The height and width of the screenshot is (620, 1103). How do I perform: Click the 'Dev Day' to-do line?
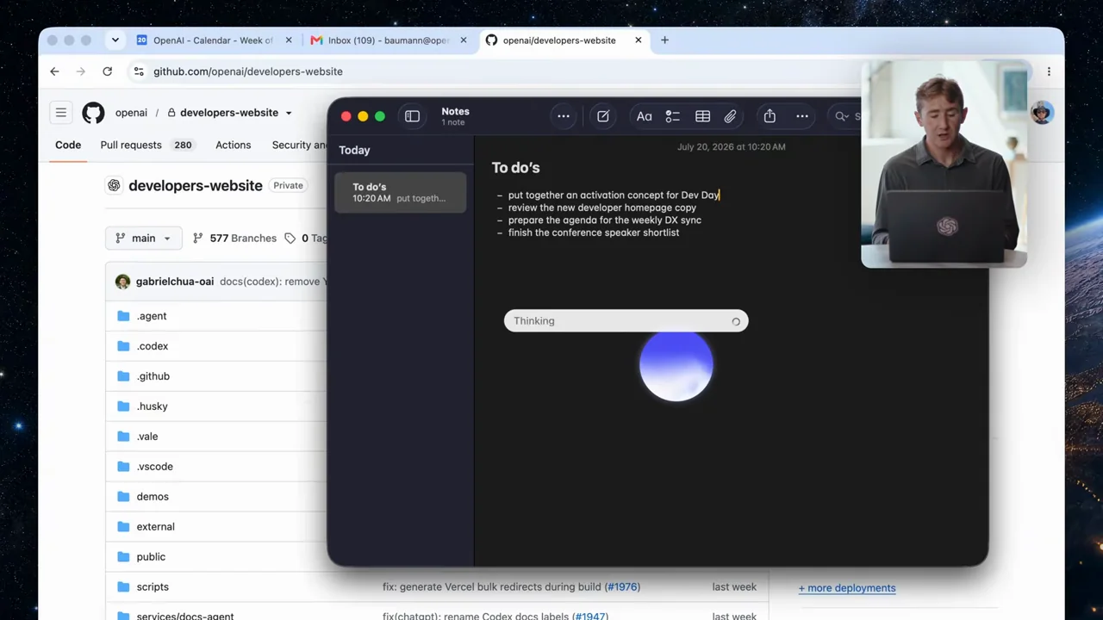pyautogui.click(x=614, y=195)
